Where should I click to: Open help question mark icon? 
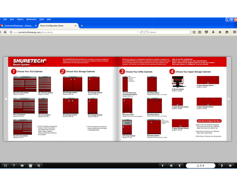(x=14, y=166)
